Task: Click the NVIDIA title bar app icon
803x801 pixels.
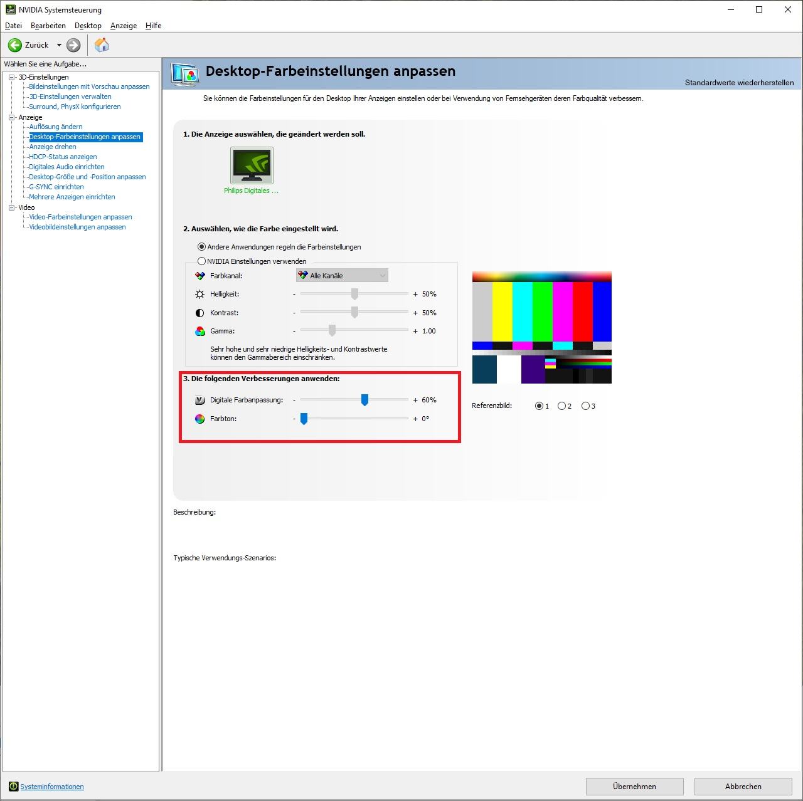Action: [11, 9]
